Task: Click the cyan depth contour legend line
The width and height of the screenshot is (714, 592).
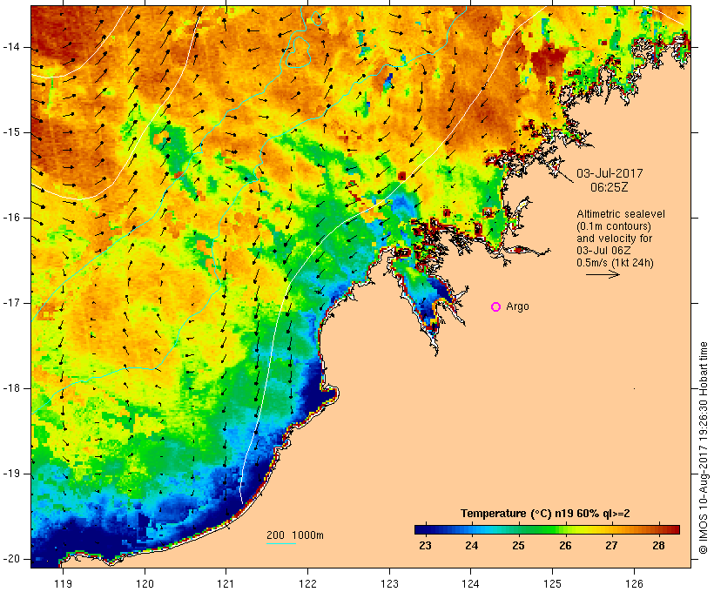Action: coord(281,543)
